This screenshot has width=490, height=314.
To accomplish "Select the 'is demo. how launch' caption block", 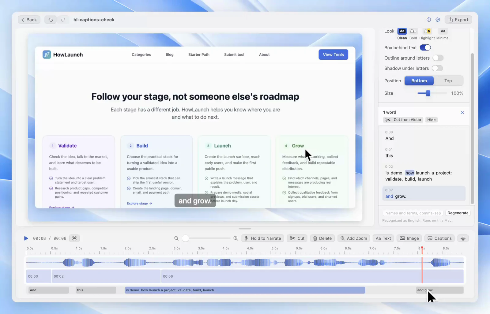I will 245,290.
